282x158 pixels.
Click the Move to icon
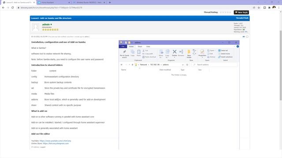pyautogui.click(x=161, y=54)
